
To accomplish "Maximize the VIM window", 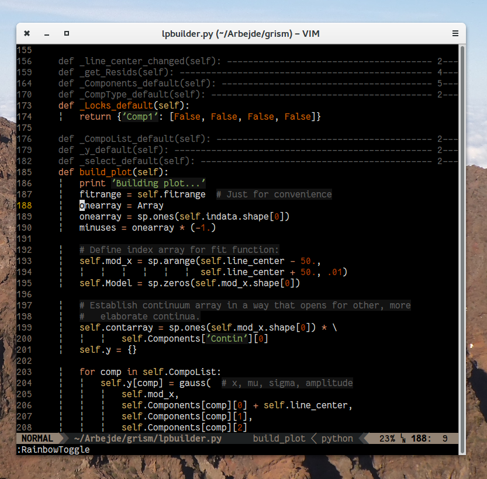I will (67, 33).
